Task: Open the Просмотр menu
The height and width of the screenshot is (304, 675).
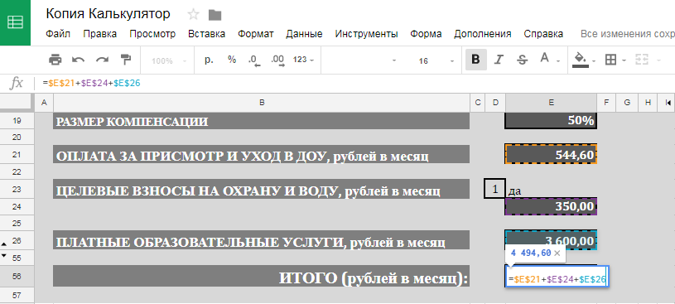Action: coord(152,34)
